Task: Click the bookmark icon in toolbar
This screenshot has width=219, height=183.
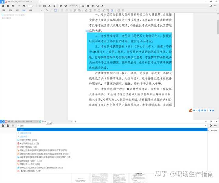Action: (88, 6)
